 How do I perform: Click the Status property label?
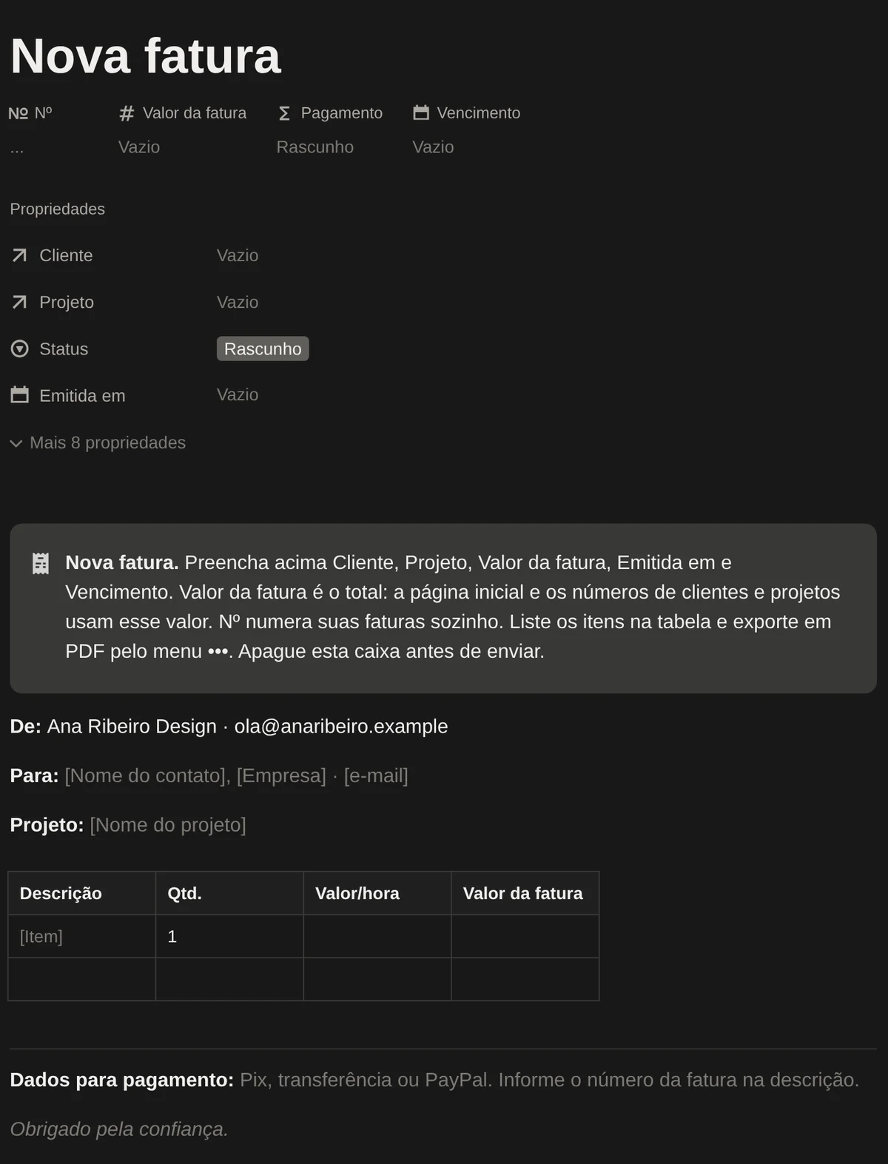[64, 349]
